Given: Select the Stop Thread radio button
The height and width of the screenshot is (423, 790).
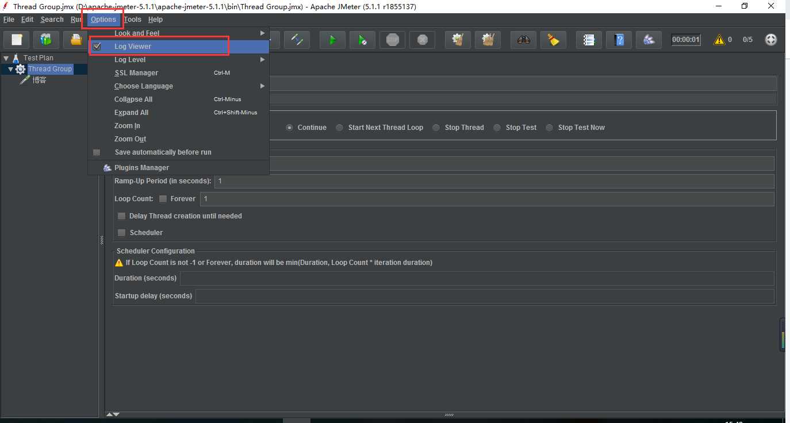Looking at the screenshot, I should [436, 128].
